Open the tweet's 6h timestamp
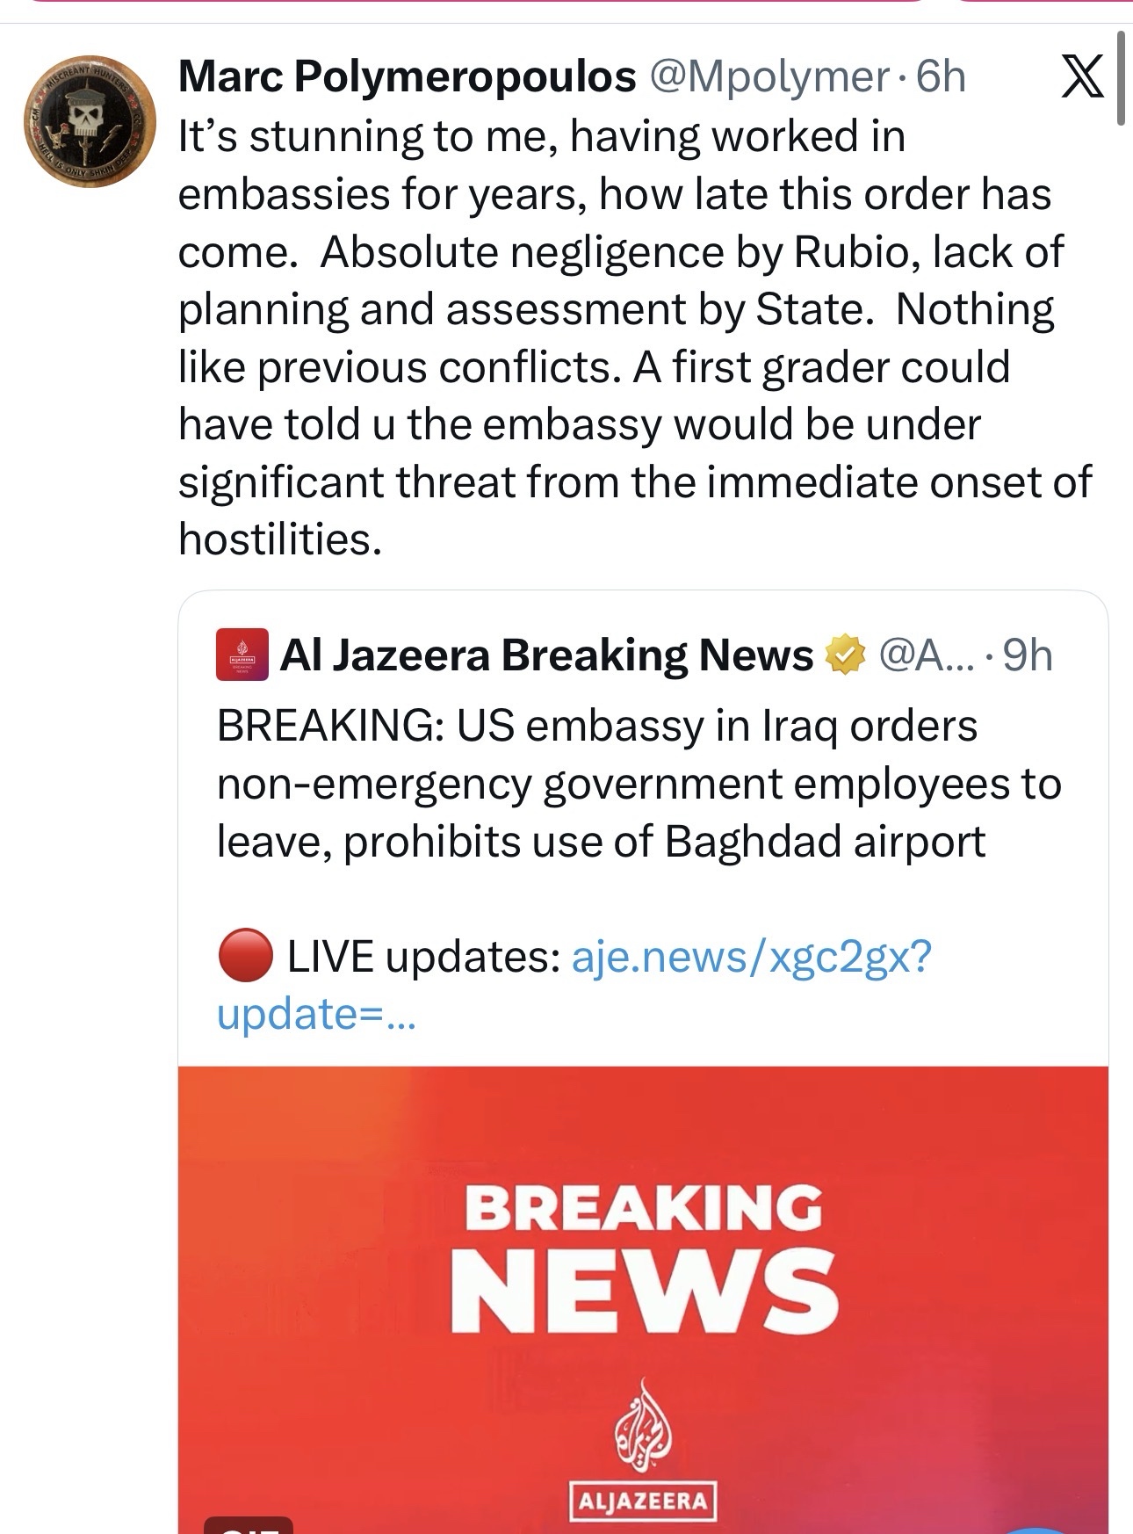Screen dimensions: 1133x1534 941,77
